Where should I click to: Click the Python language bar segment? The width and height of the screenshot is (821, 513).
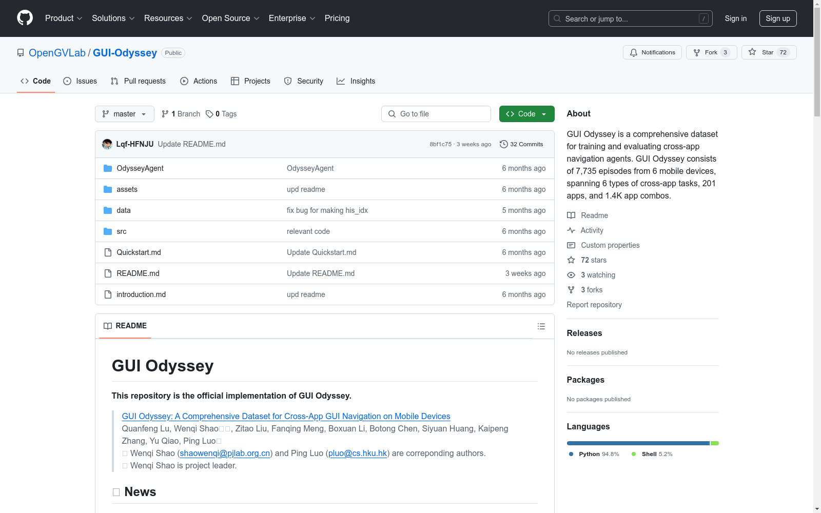[638, 443]
